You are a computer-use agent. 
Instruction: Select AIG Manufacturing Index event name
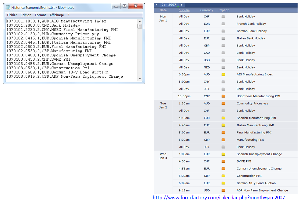click(254, 74)
